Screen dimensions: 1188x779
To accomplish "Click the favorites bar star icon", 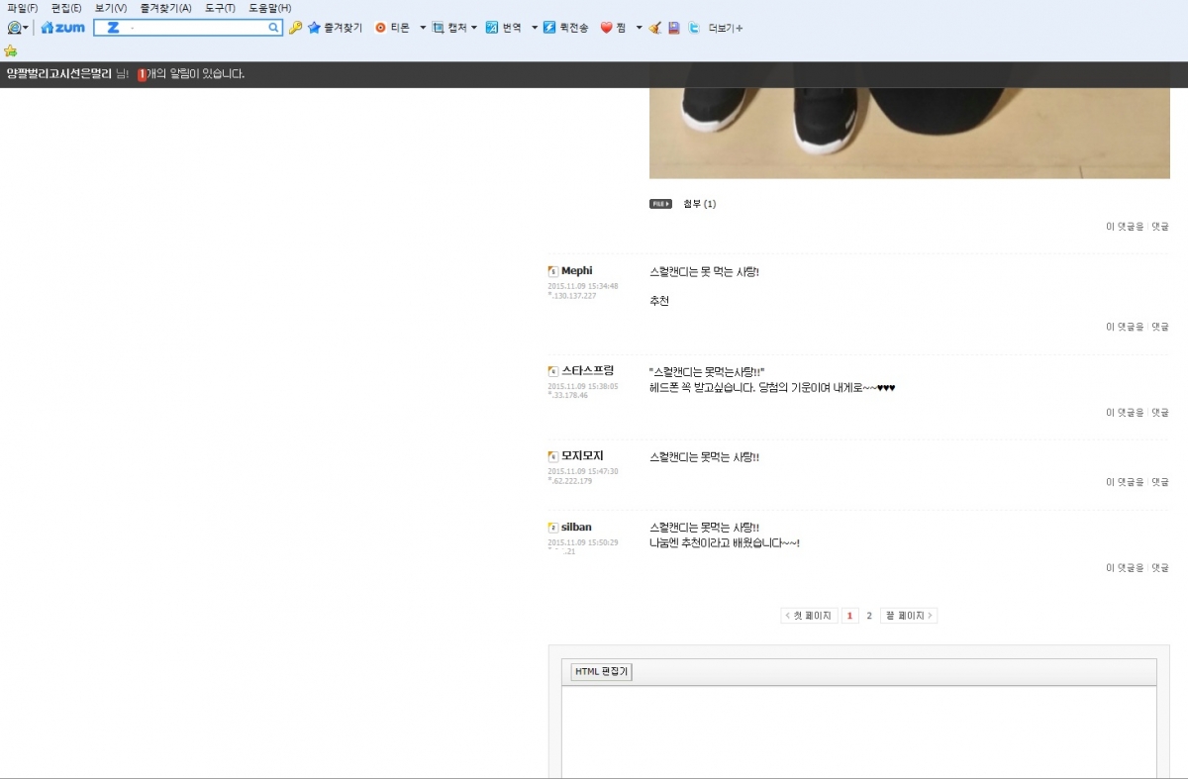I will coord(10,50).
